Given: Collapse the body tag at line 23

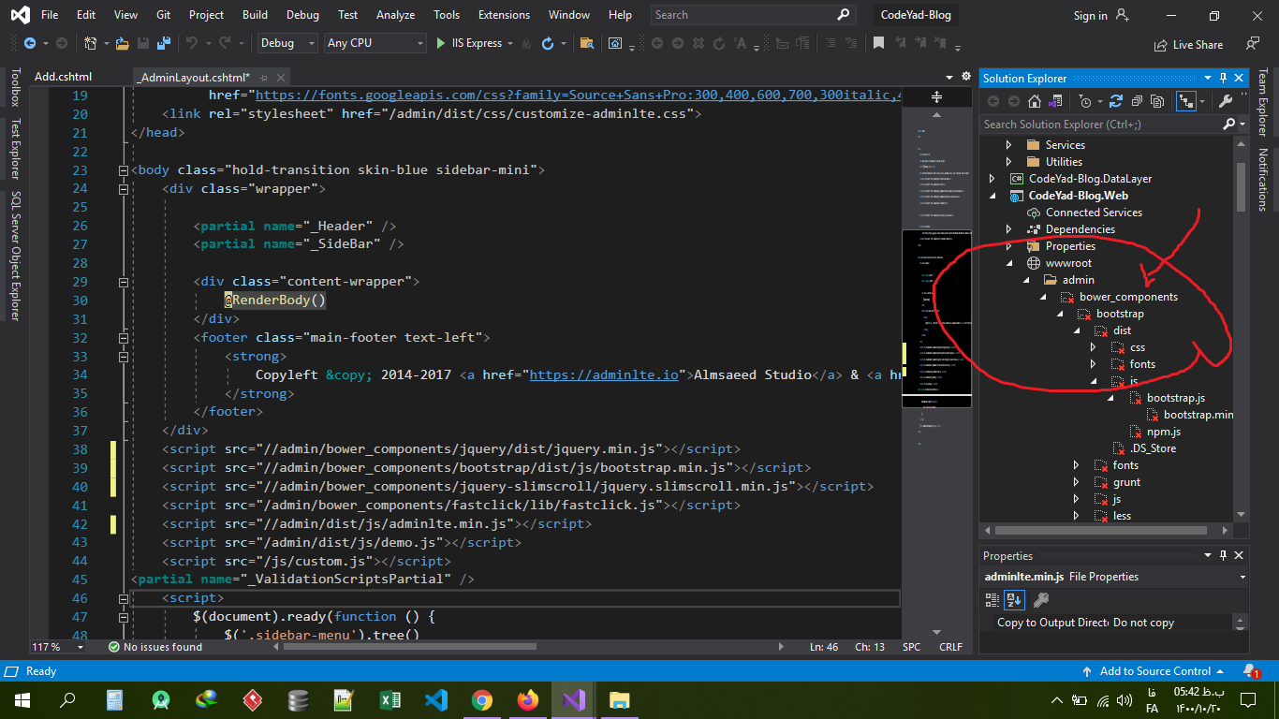Looking at the screenshot, I should 124,170.
